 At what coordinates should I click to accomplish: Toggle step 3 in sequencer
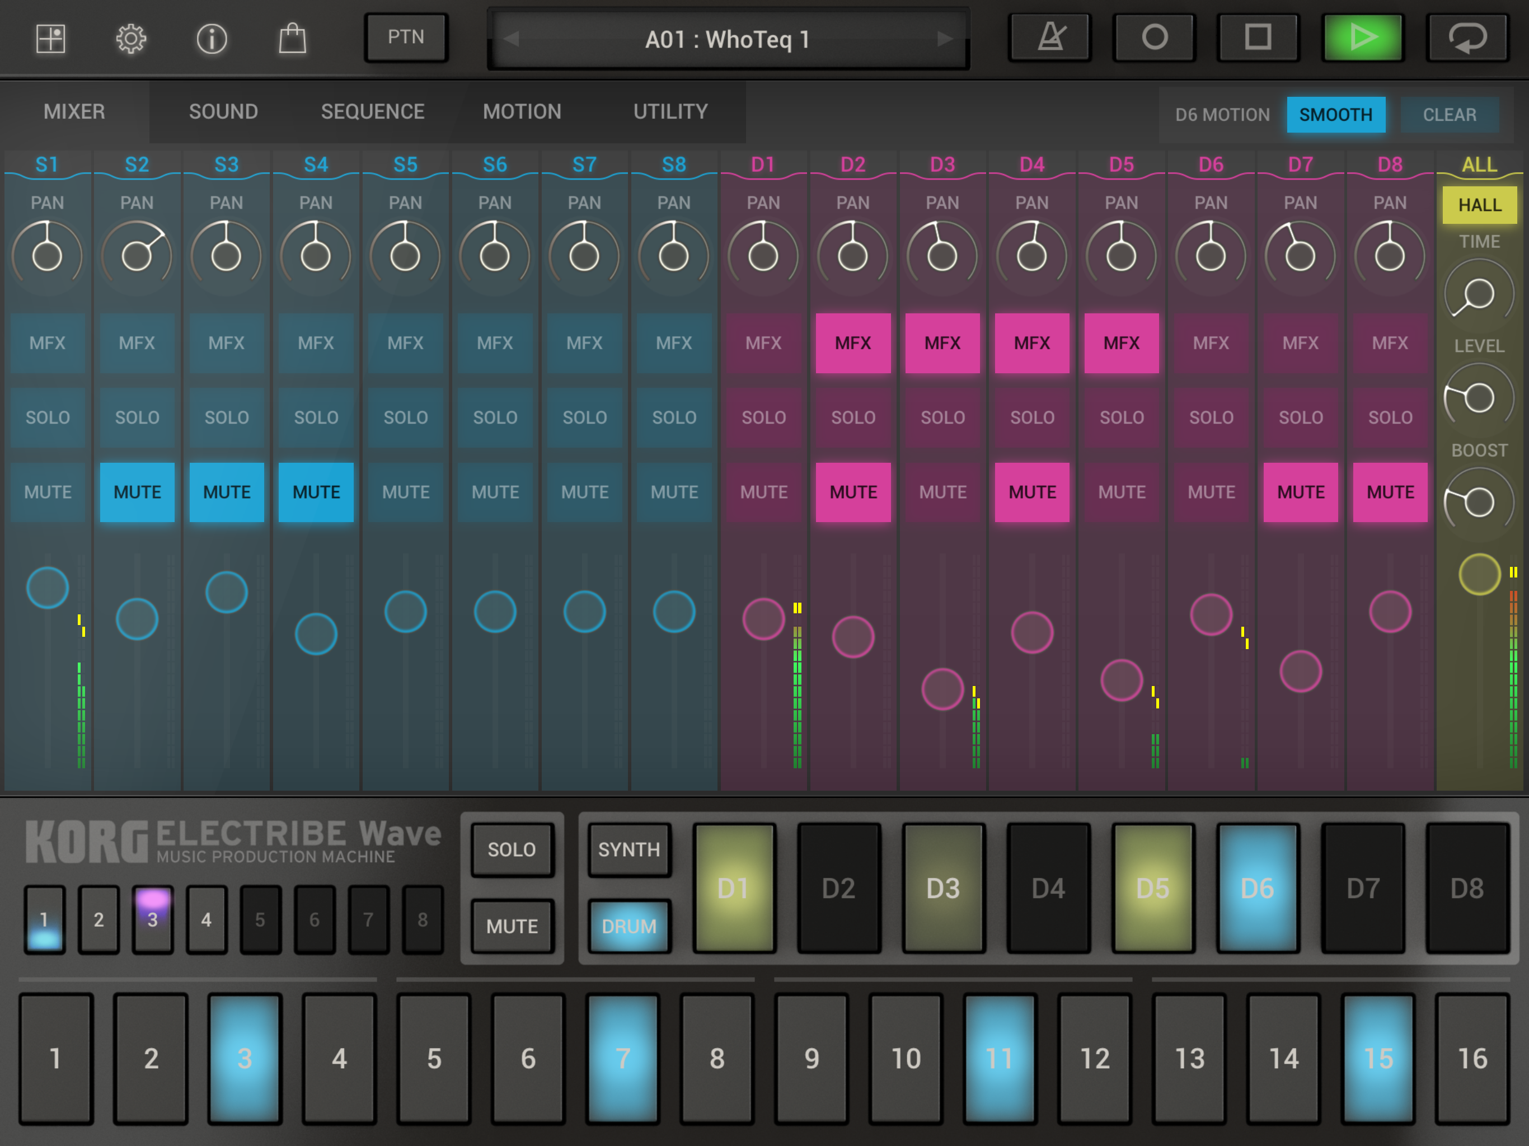click(245, 1059)
